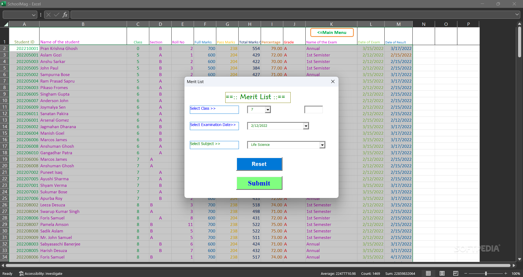Click the name cell Harish Desuza

coord(83,250)
